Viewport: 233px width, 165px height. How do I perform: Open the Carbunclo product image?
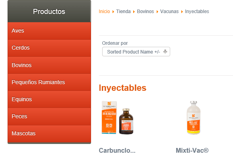117,117
